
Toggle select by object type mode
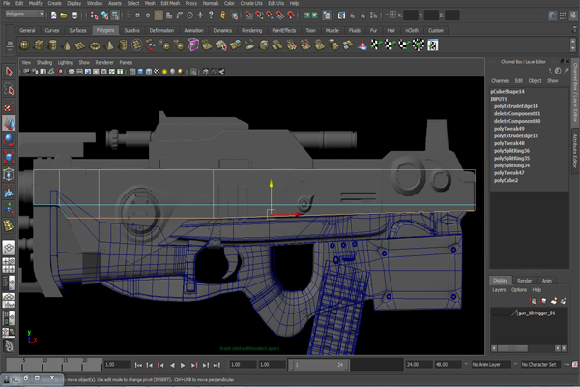(104, 15)
